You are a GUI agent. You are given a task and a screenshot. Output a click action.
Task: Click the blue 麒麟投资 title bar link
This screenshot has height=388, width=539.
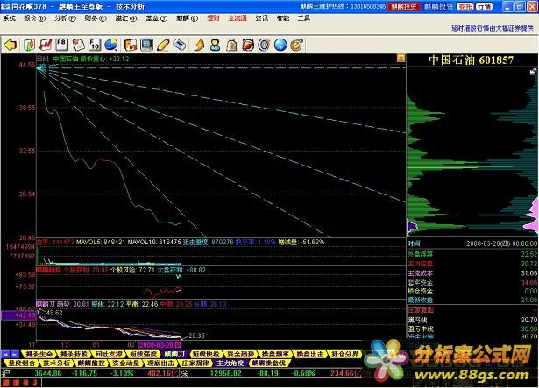pyautogui.click(x=438, y=6)
